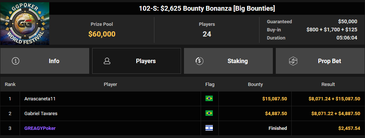Click Arrascaneta11's Brazil flag icon
The height and width of the screenshot is (138, 365).
[209, 99]
